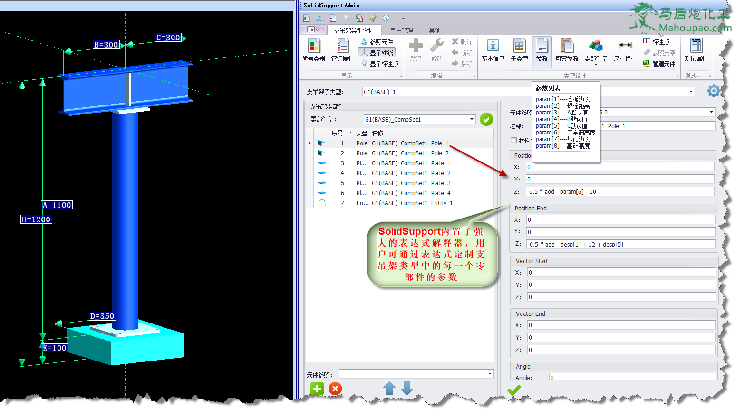Click the 名称 name input field
Viewport: 735px width, 409px height.
(657, 126)
